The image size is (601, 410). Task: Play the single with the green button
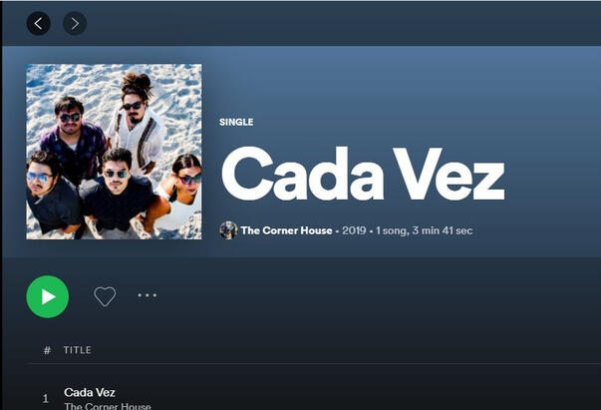click(x=48, y=296)
